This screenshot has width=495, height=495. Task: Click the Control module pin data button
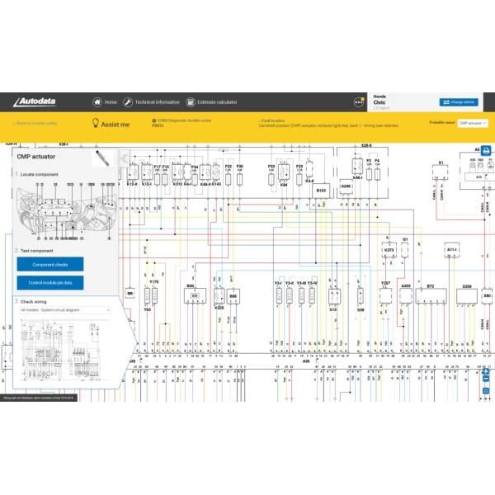[x=50, y=282]
